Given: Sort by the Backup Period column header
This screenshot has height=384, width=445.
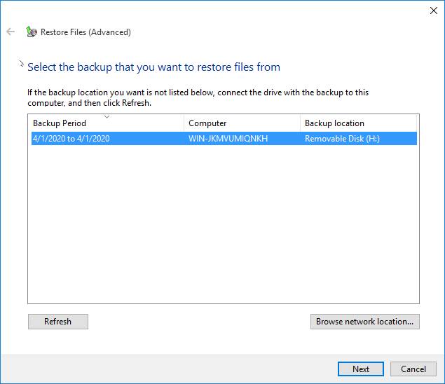Looking at the screenshot, I should (106, 123).
